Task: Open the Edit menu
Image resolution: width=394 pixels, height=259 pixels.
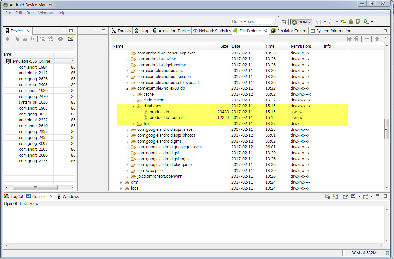Action: tap(19, 13)
